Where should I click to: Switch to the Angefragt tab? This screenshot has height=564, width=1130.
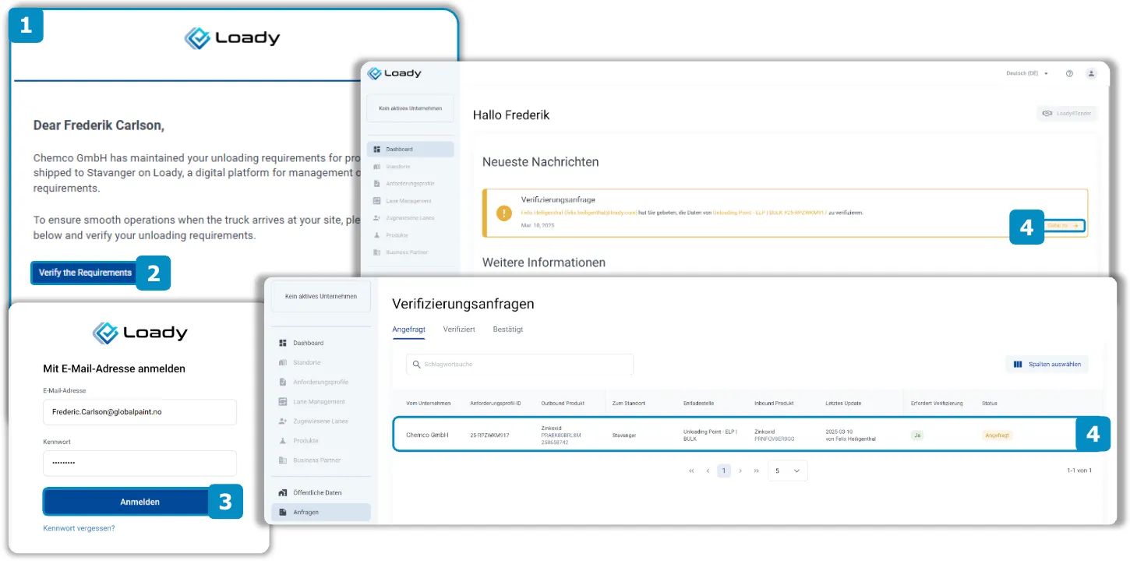tap(409, 330)
